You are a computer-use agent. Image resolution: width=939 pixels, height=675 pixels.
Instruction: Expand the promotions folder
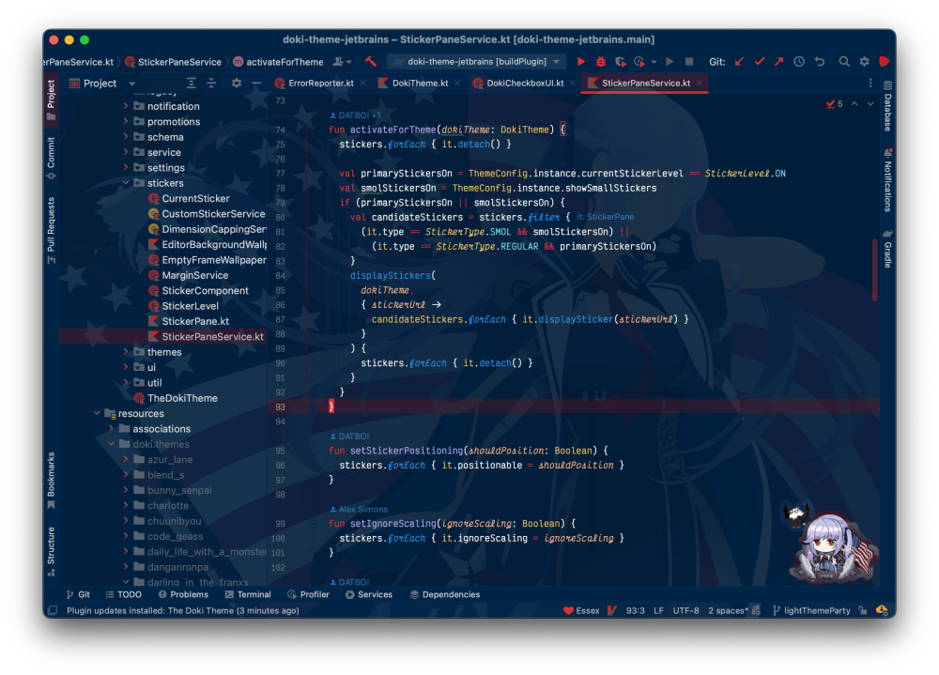tap(126, 121)
